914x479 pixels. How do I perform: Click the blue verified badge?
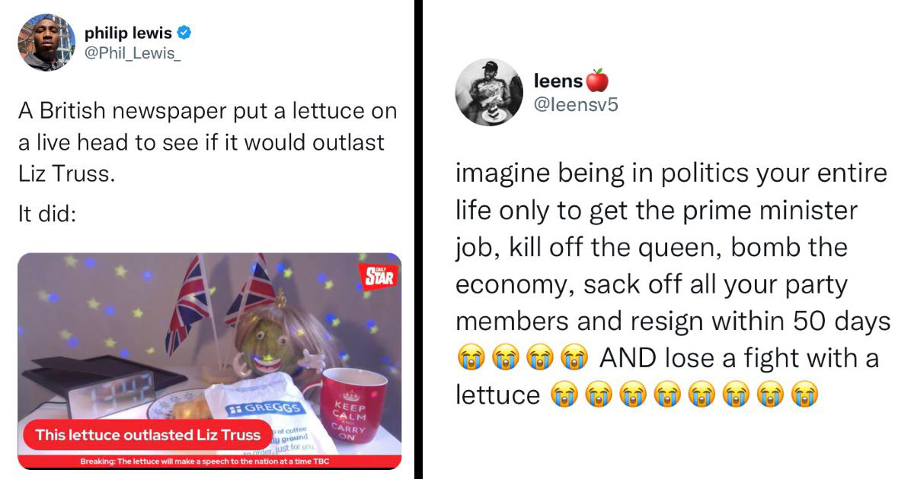[185, 33]
